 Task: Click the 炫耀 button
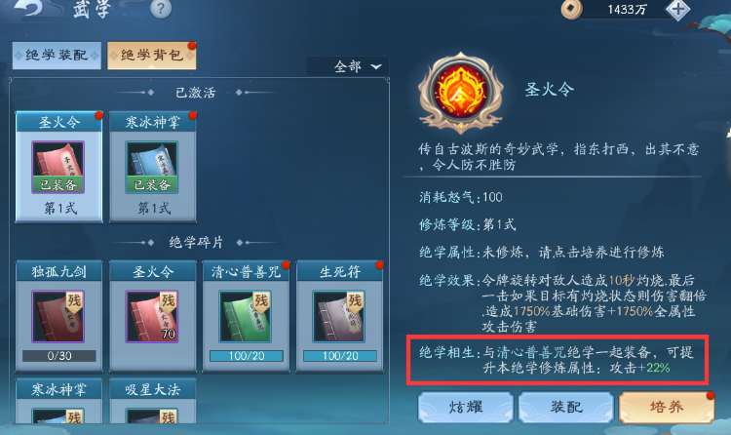point(466,407)
